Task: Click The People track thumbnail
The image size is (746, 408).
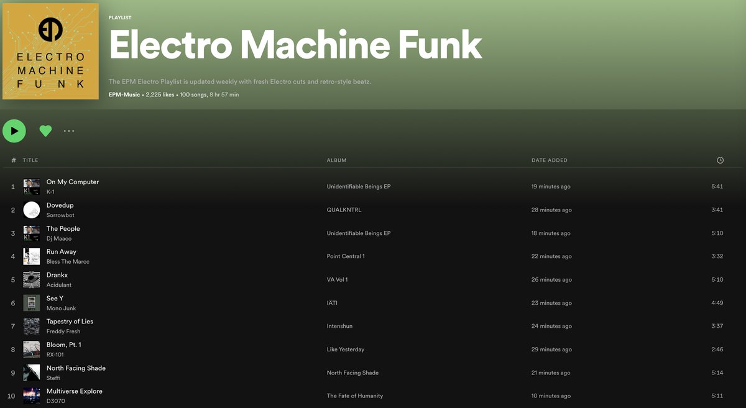Action: pos(32,233)
